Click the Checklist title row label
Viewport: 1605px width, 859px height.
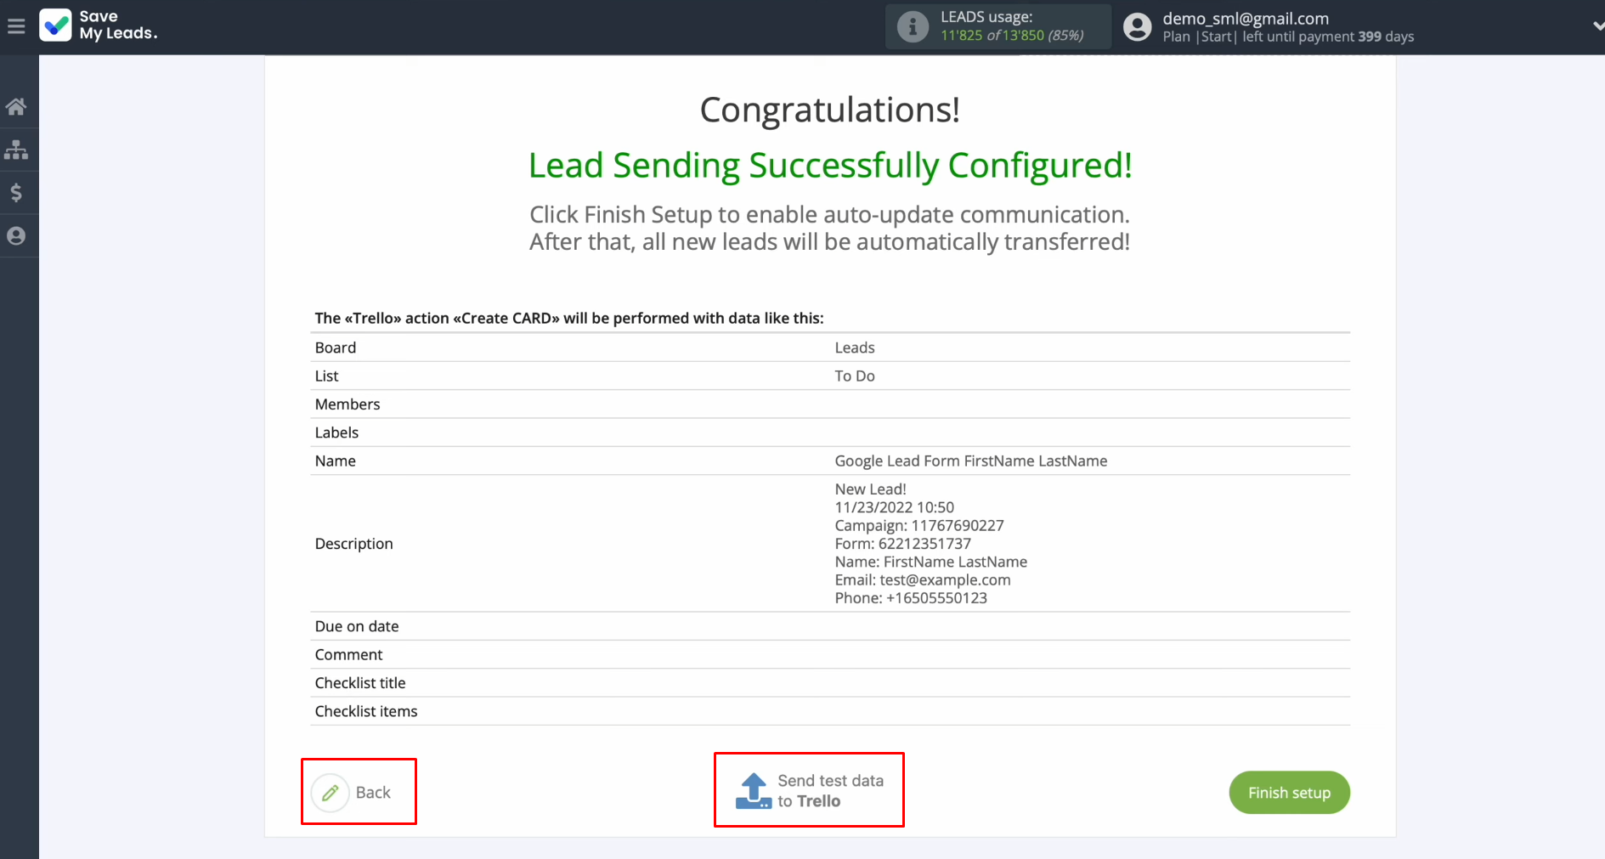click(x=360, y=683)
